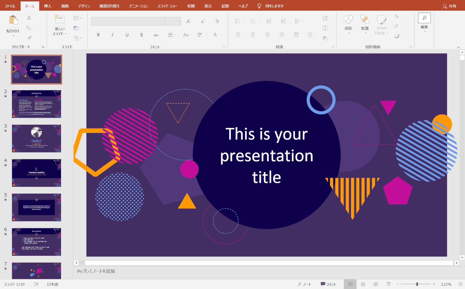Toggle Underline formatting
The height and width of the screenshot is (289, 465).
127,35
